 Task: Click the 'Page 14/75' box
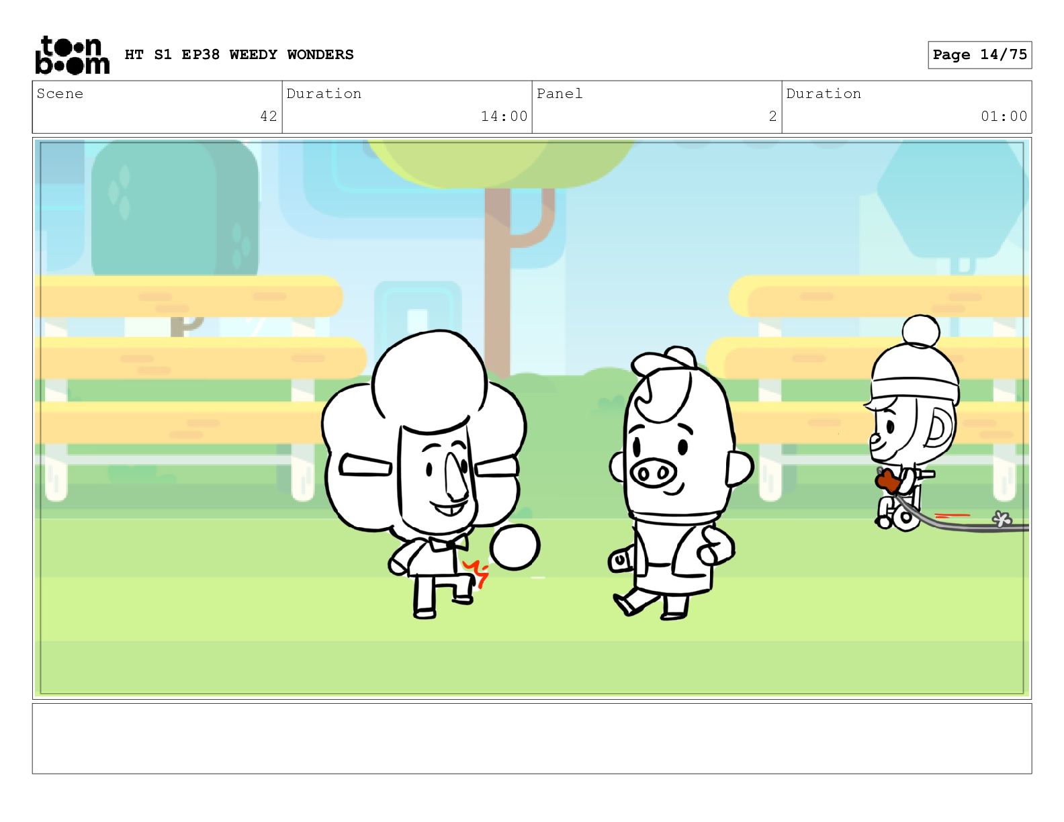[979, 54]
